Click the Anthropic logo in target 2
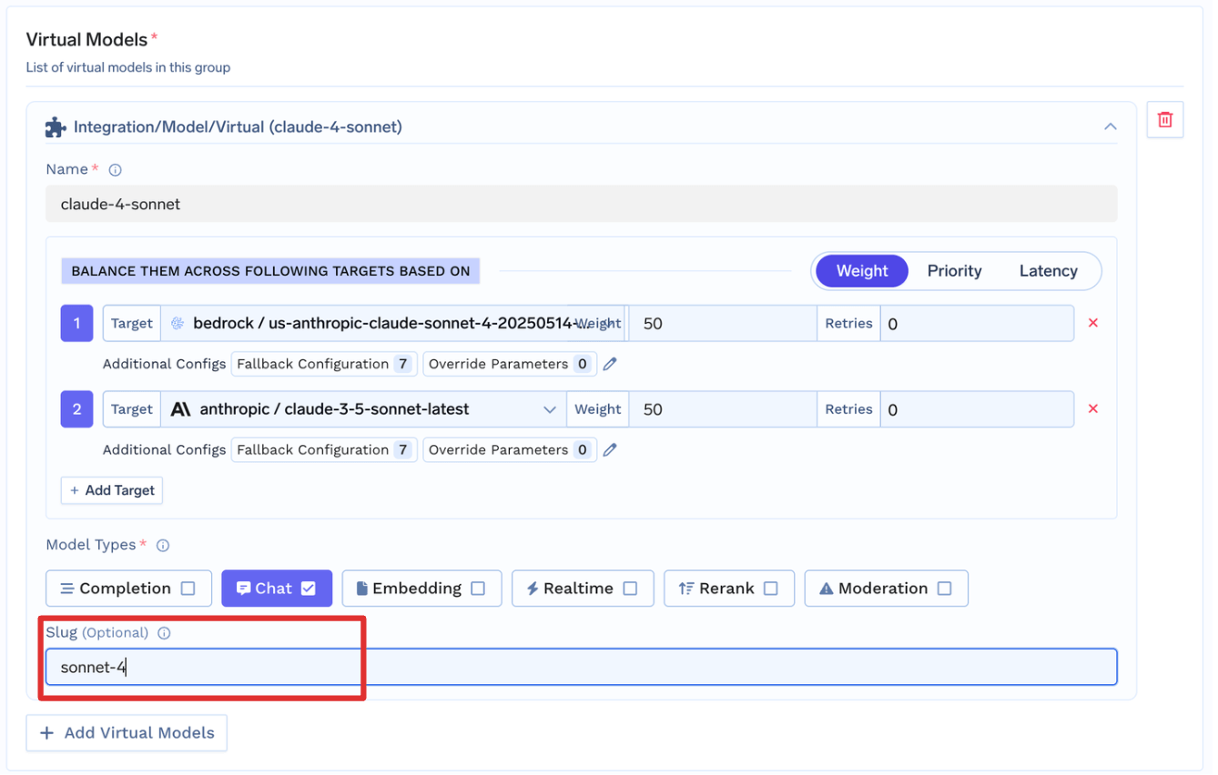 point(181,409)
